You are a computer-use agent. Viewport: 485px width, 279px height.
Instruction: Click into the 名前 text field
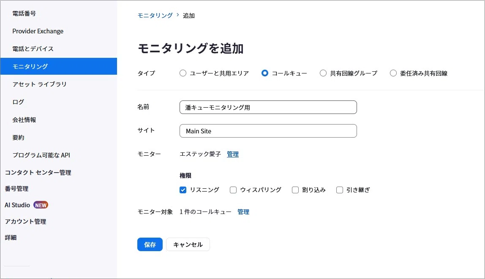(x=268, y=107)
